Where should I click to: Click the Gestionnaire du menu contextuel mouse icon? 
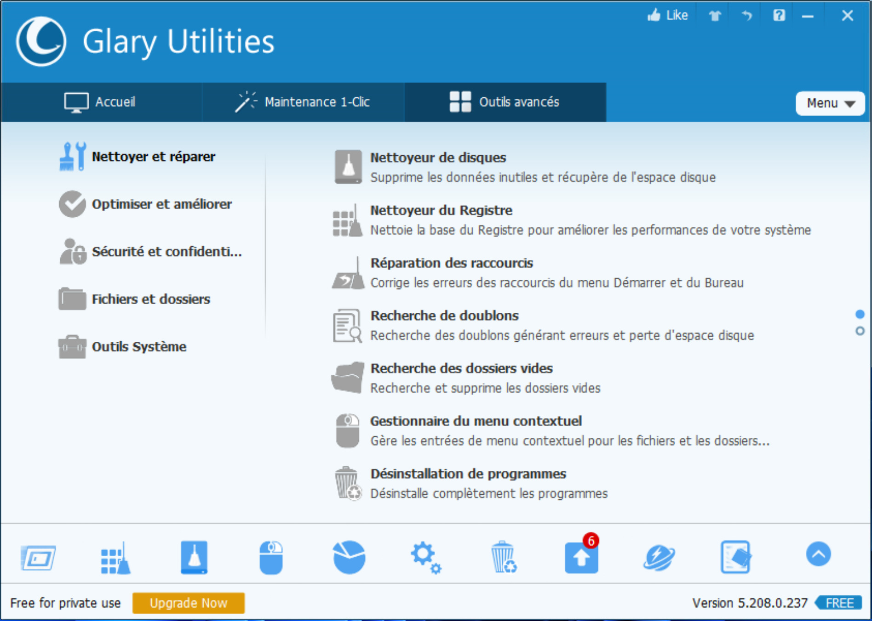pos(347,431)
